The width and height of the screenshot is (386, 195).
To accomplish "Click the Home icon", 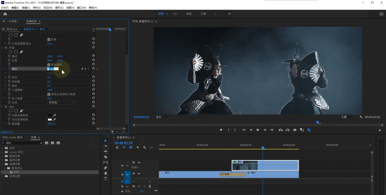I will point(5,14).
